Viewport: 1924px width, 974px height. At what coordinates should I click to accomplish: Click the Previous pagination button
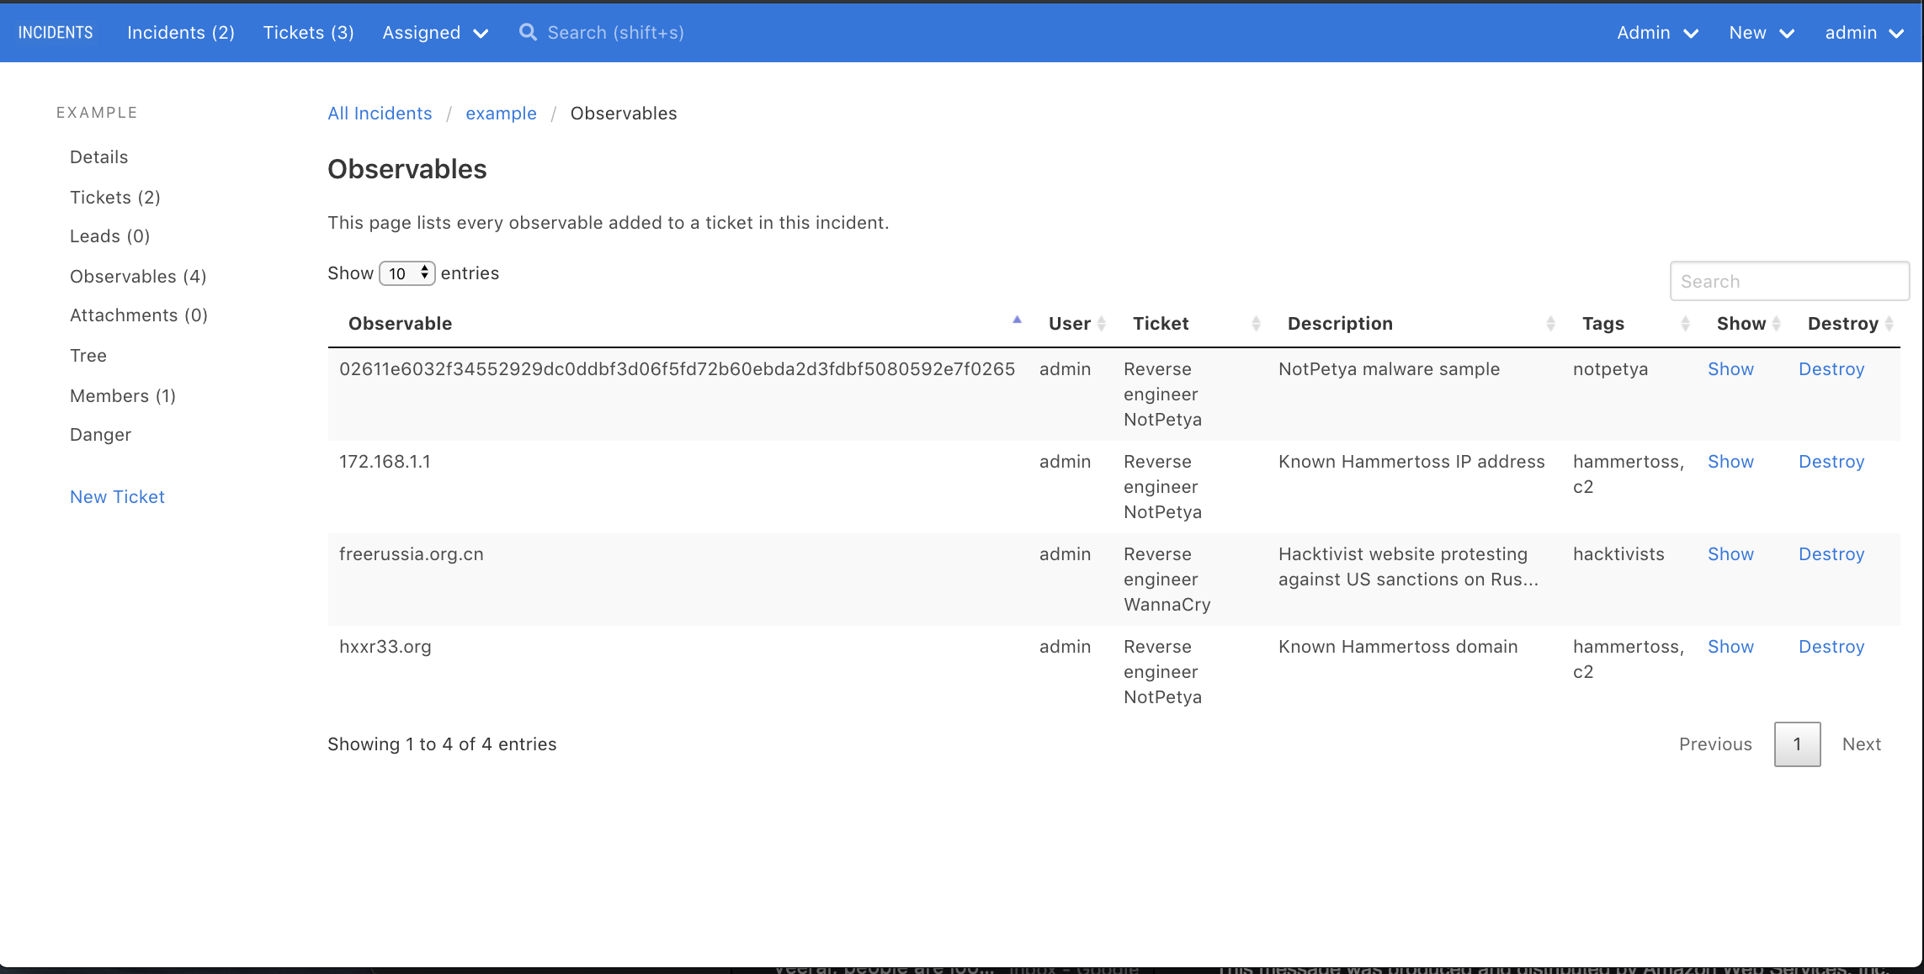(1715, 744)
